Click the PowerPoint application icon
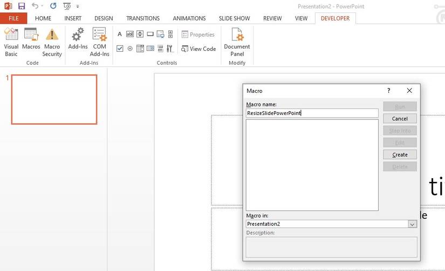Viewport: 445px width, 271px height. click(8, 6)
